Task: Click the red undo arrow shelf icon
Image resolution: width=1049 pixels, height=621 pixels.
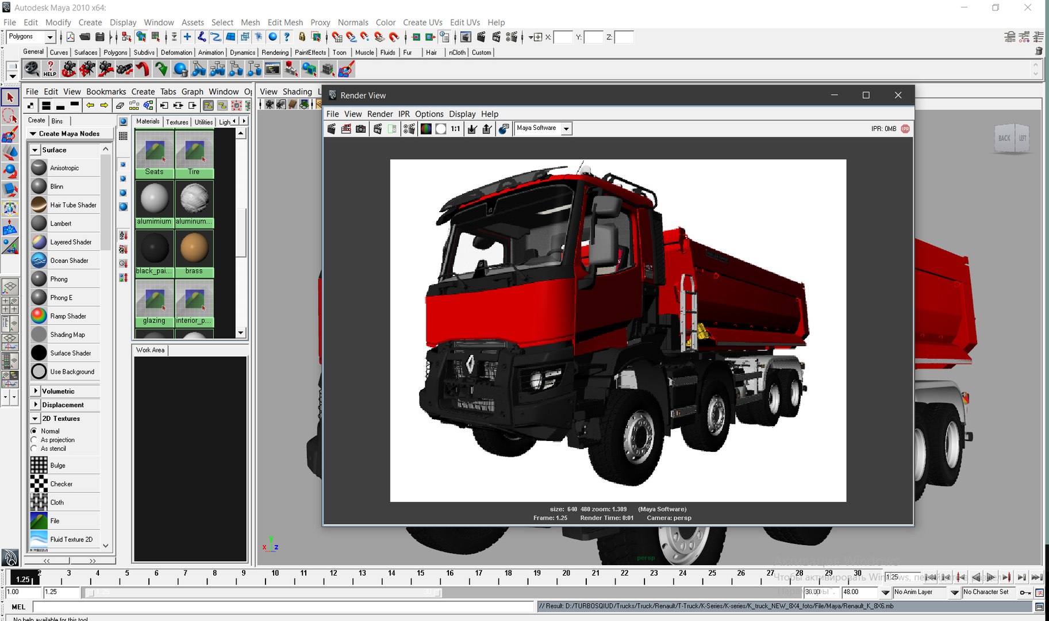Action: [143, 70]
